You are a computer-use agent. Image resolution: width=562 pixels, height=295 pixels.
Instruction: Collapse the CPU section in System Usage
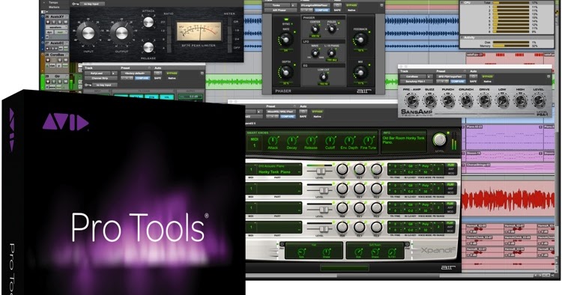(463, 2)
